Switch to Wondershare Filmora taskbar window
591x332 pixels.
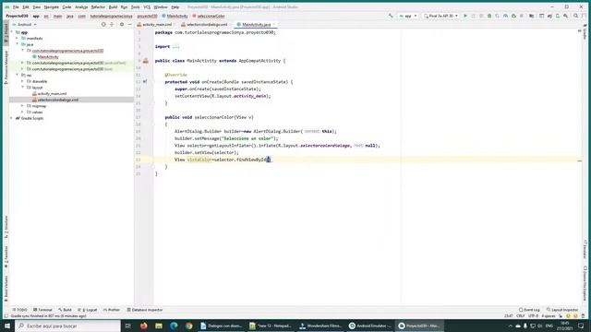(x=320, y=326)
